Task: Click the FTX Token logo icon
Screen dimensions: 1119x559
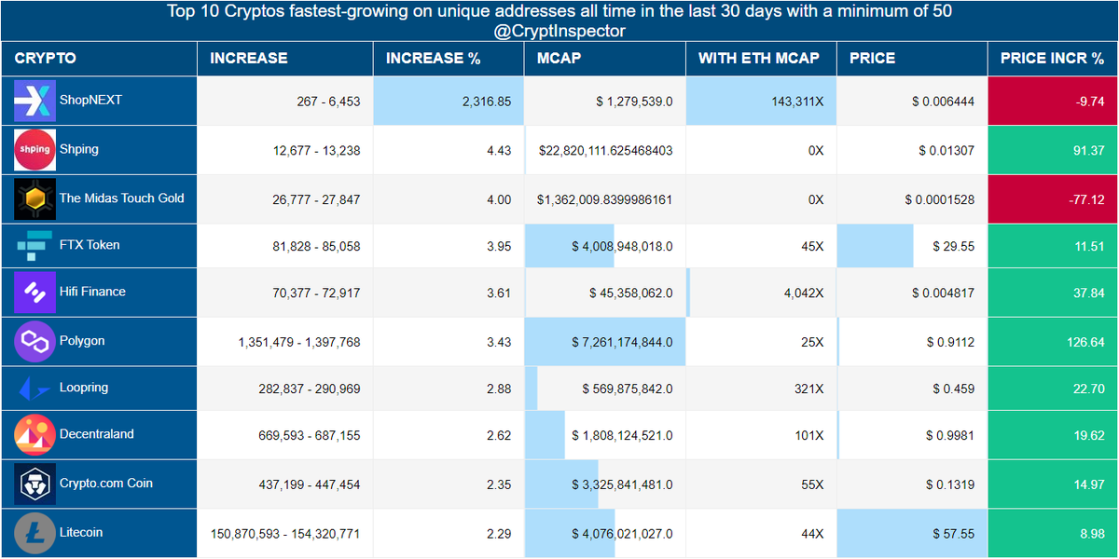Action: [35, 246]
